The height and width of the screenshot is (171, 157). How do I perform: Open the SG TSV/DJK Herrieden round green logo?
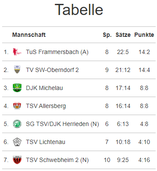[17, 124]
